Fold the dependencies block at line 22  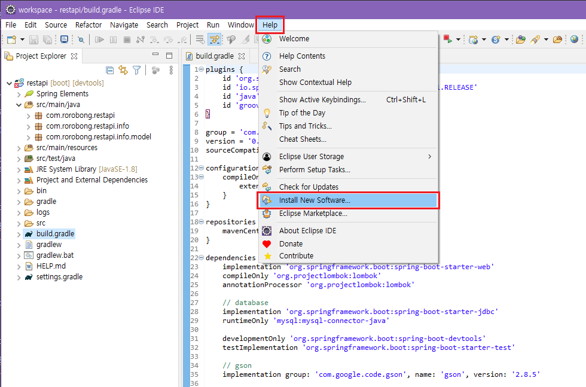pos(202,258)
